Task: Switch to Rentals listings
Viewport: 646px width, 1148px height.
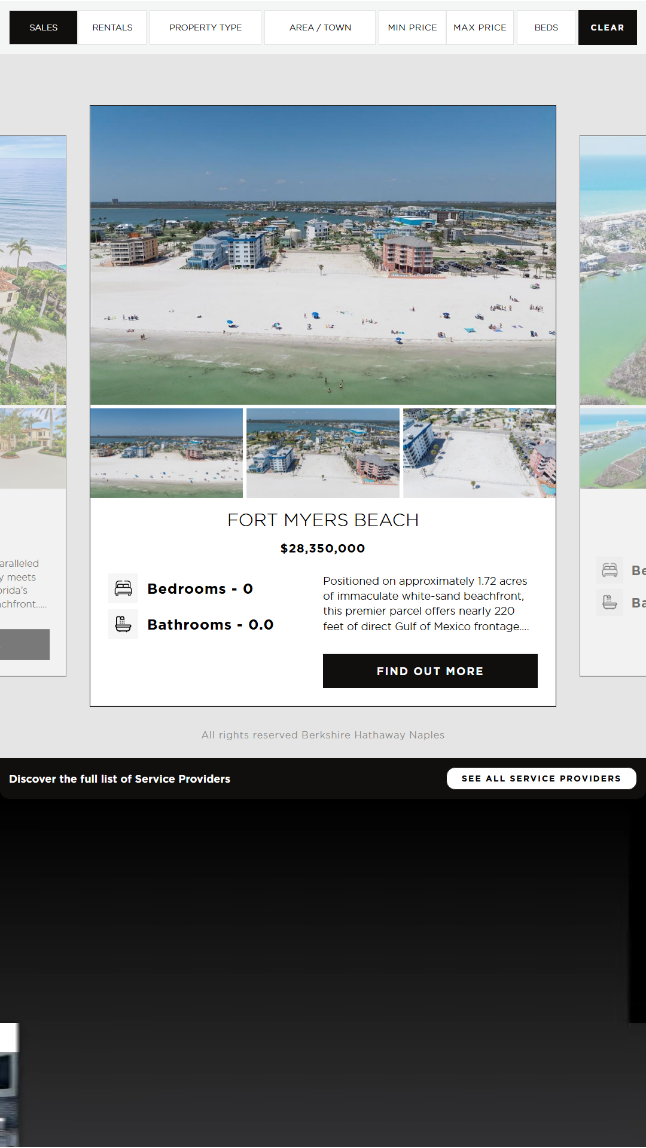Action: [x=112, y=28]
